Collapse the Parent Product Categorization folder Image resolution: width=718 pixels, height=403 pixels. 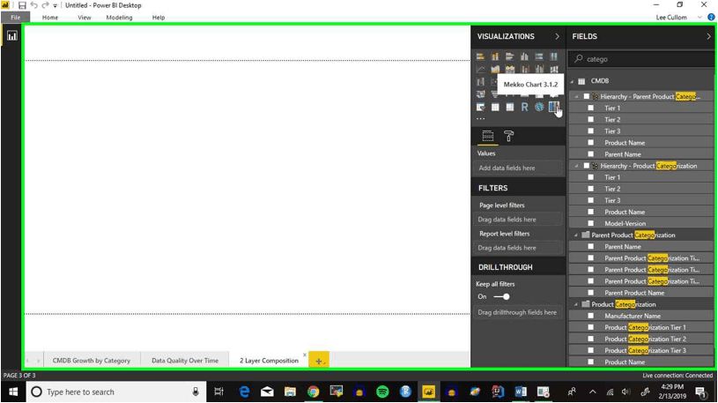coord(576,235)
